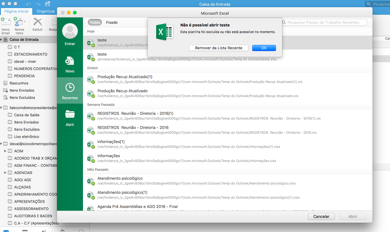Select the Todos filter
The image size is (390, 232).
click(x=95, y=23)
